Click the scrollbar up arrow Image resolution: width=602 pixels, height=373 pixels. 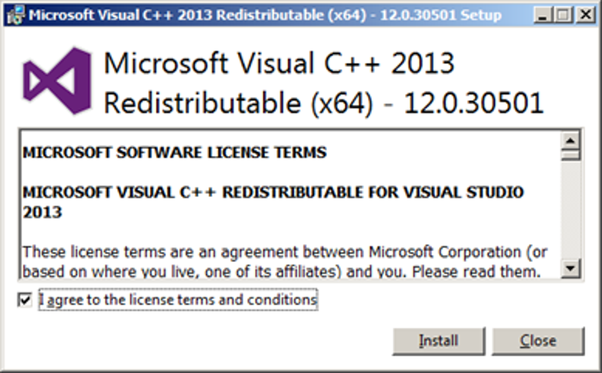tap(570, 140)
